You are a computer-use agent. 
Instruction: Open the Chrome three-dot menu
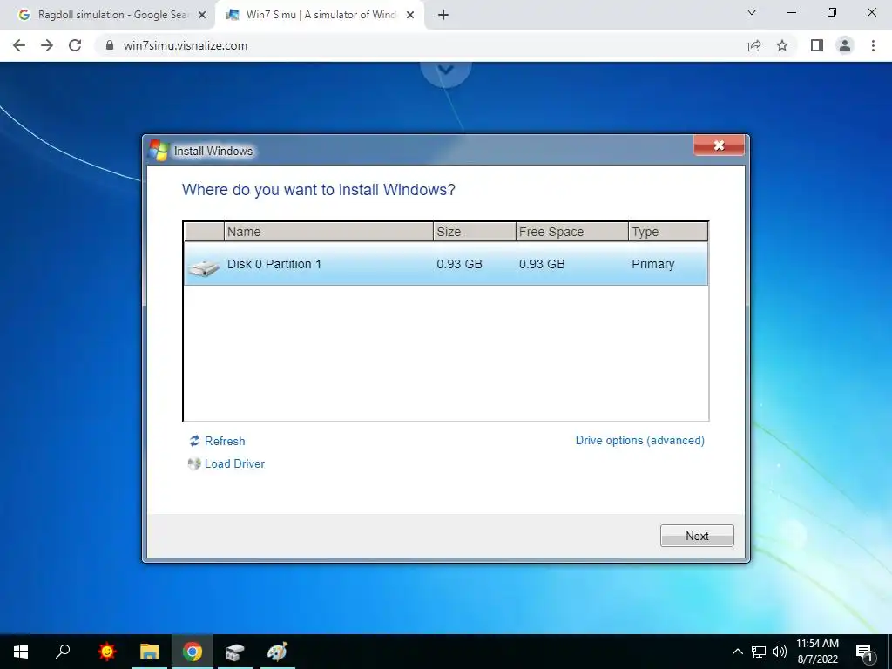(873, 45)
